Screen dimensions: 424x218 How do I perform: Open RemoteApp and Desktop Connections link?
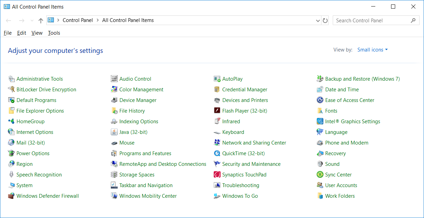163,164
